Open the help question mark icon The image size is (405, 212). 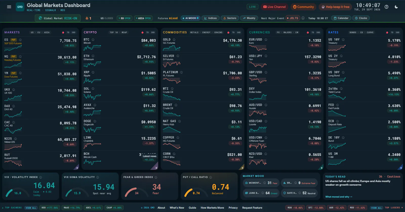(x=387, y=7)
